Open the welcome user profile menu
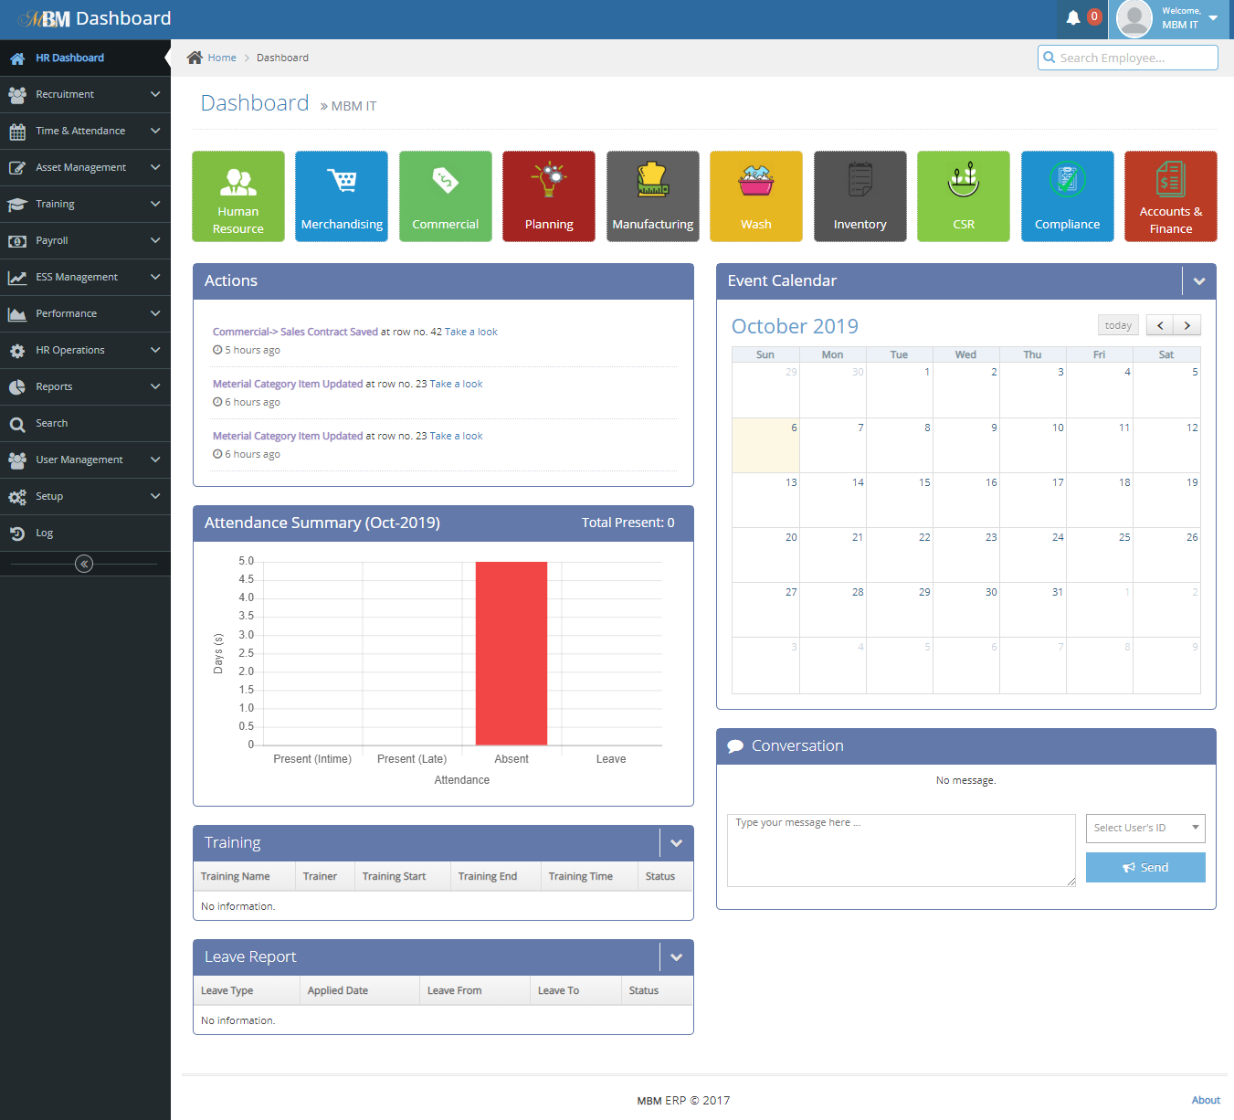Screen dimensions: 1234x1120 1170,18
